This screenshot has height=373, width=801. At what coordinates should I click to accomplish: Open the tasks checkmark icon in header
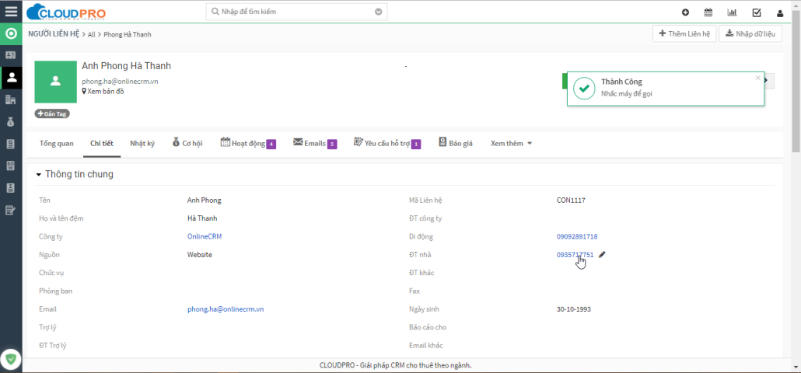click(756, 12)
